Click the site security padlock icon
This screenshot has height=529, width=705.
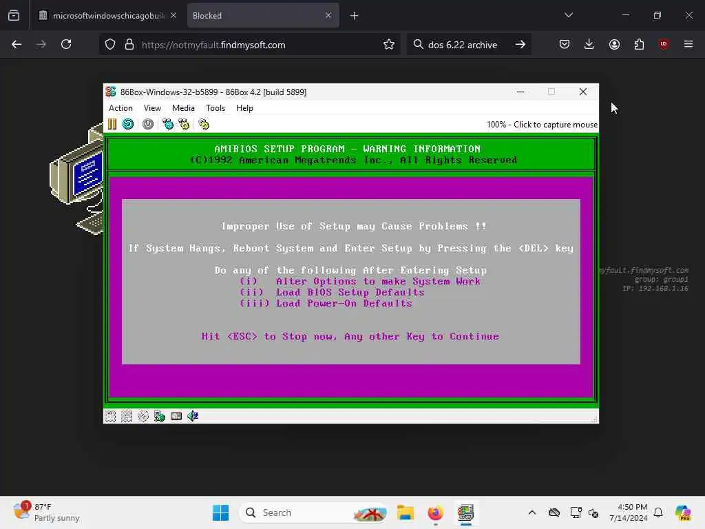pyautogui.click(x=129, y=45)
